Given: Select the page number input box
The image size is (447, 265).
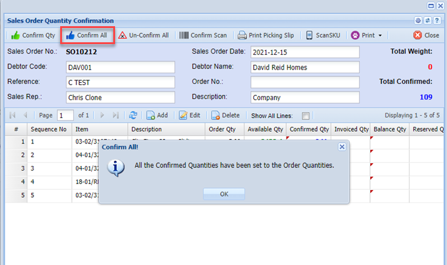Looking at the screenshot, I should click(x=65, y=116).
